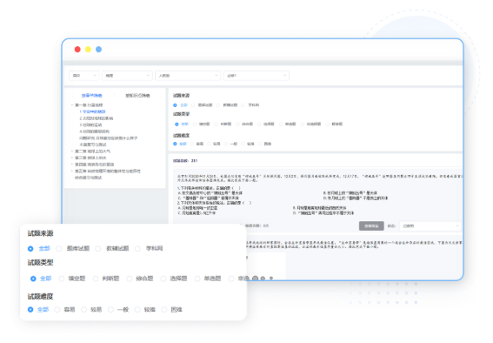Select 题库试题 radio in the enlarged overlay card
493x343 pixels.
tap(59, 249)
